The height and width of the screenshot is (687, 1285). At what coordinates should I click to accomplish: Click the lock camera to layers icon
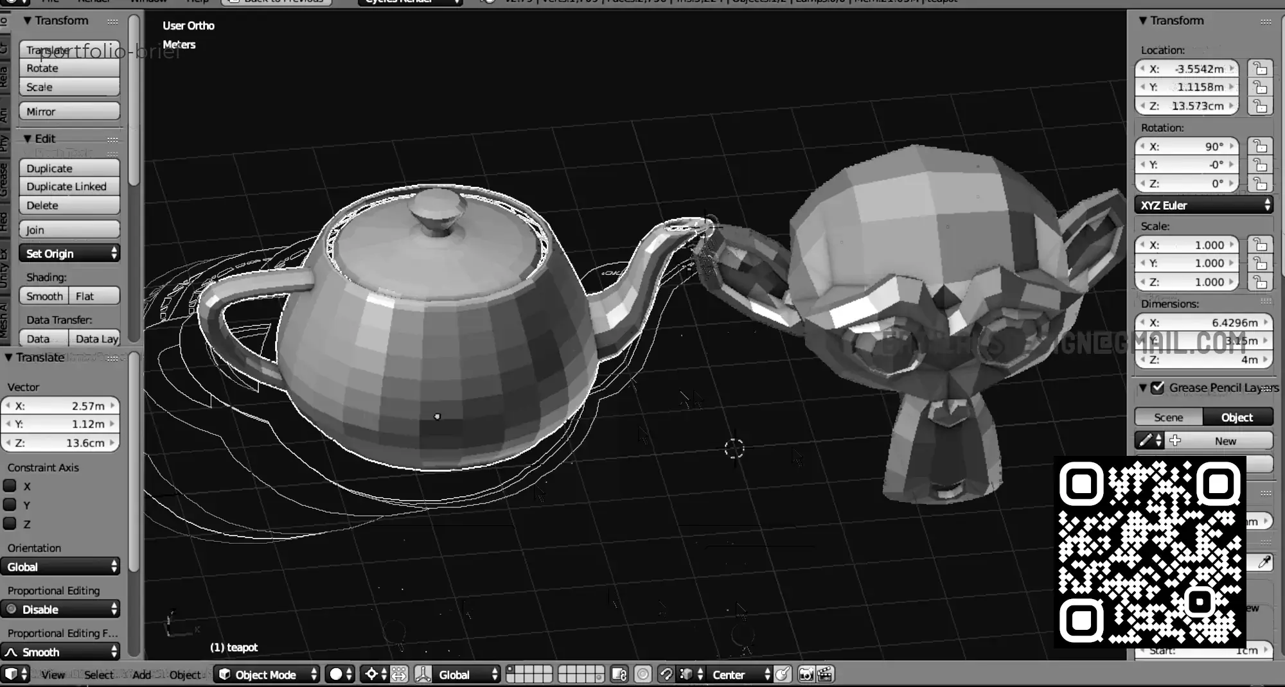point(619,674)
